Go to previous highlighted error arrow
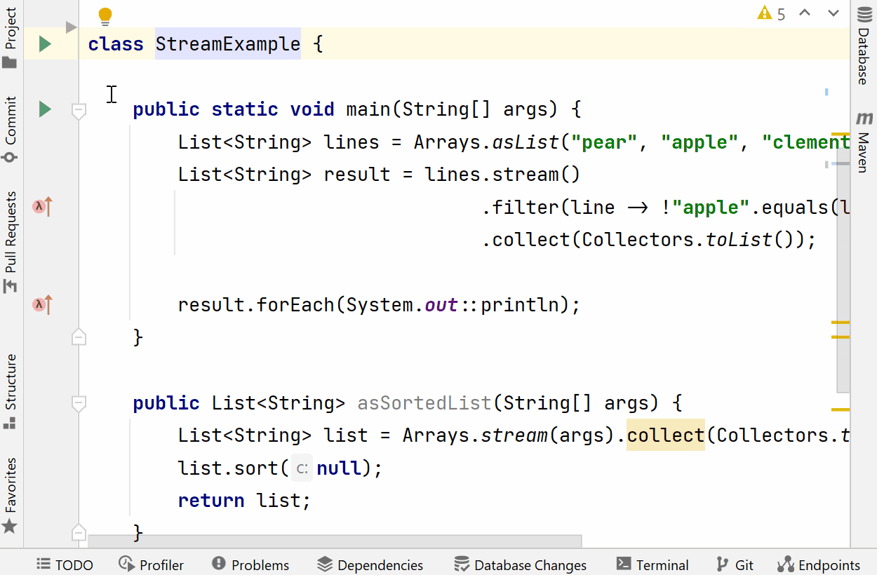Image resolution: width=877 pixels, height=575 pixels. pos(805,13)
